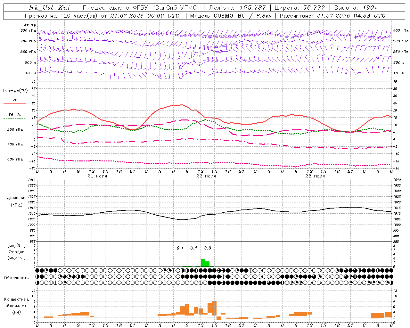The width and height of the screenshot is (410, 328).
Task: Click the Ветер panel label
Action: 30,24
